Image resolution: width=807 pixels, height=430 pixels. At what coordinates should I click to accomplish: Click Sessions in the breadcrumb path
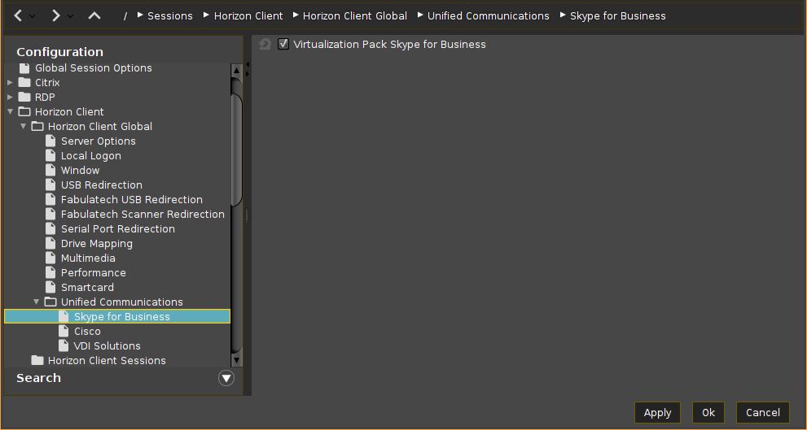(x=169, y=16)
